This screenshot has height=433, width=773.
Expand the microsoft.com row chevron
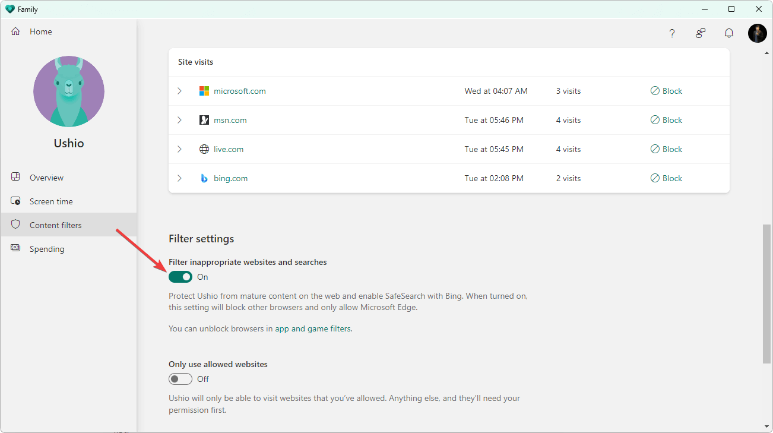tap(179, 91)
